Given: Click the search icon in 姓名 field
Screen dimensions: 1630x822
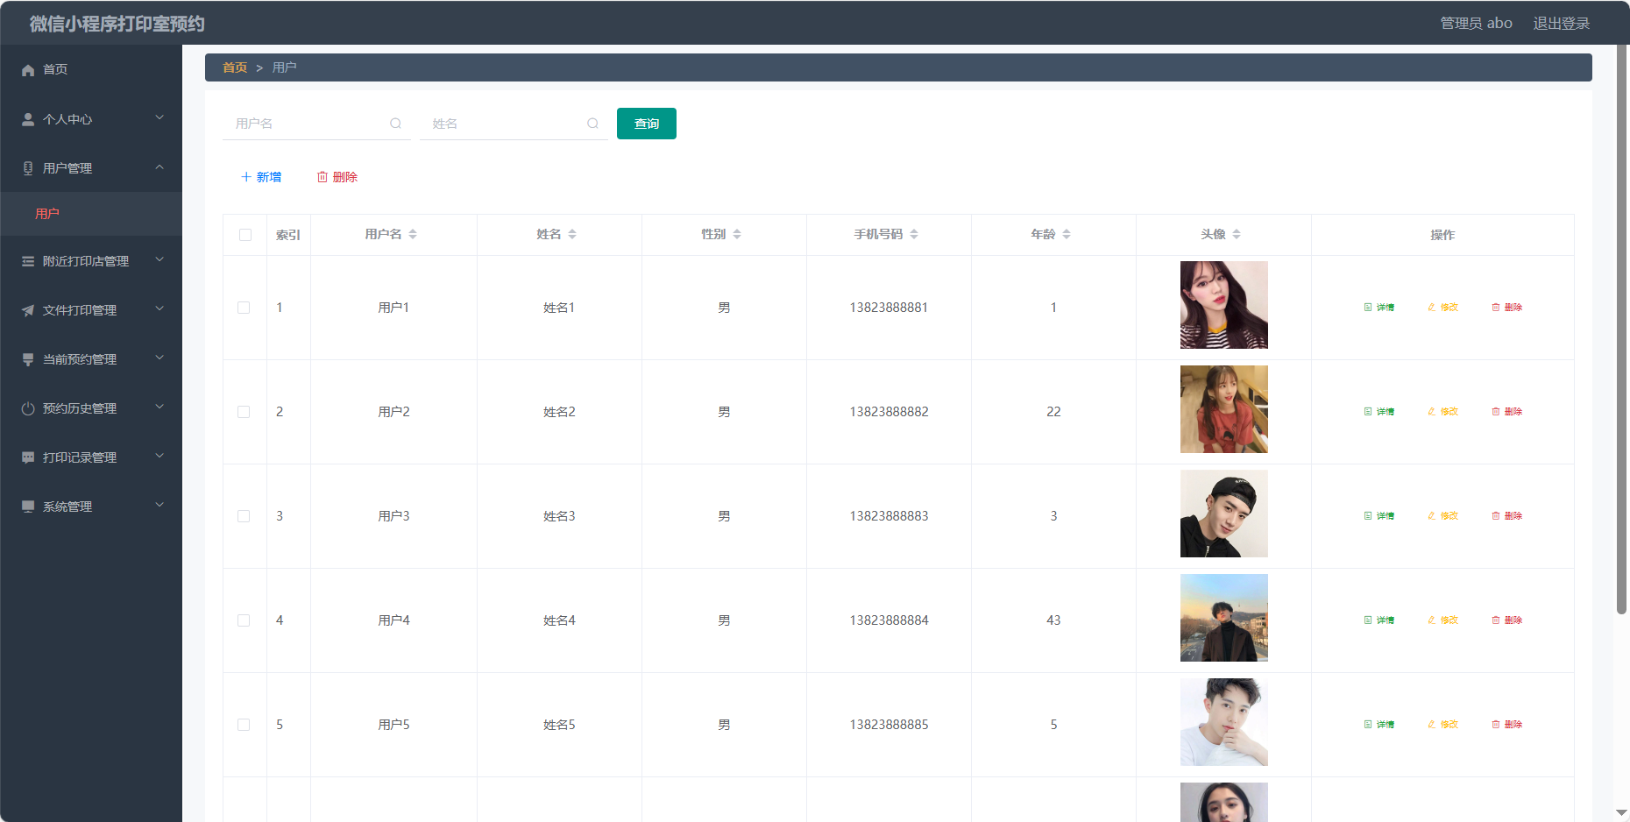Looking at the screenshot, I should coord(592,124).
